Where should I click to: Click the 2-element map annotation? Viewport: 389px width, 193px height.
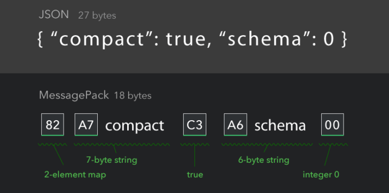pyautogui.click(x=75, y=175)
